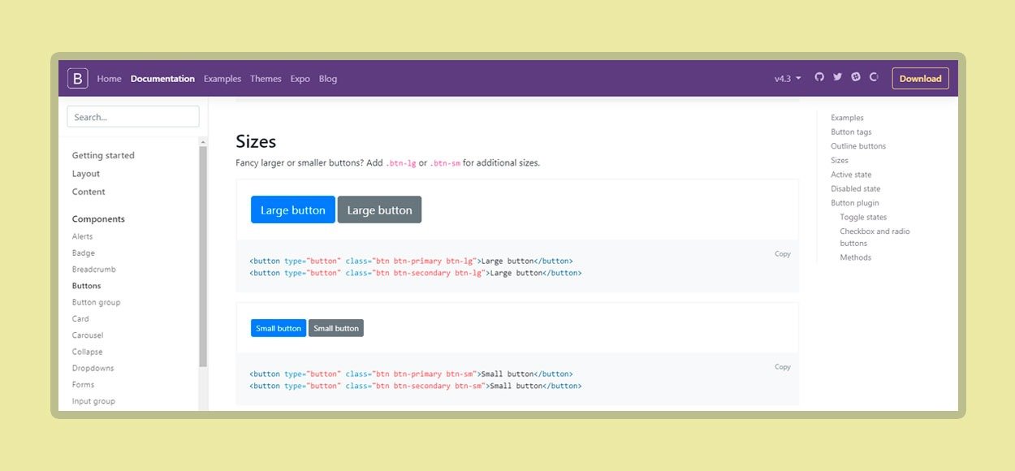1015x471 pixels.
Task: Click the Bootstrap logo icon
Action: (77, 79)
